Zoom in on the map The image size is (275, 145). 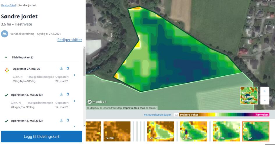(265, 91)
